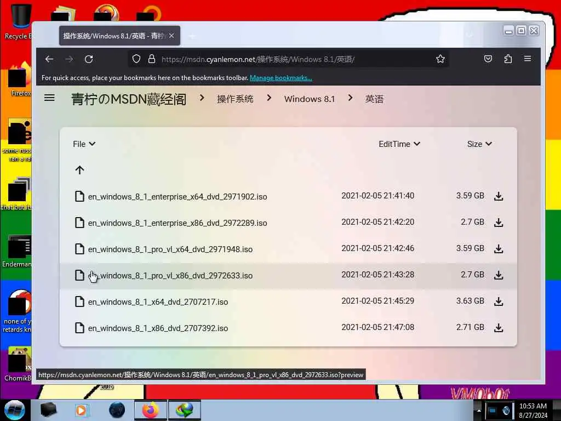Navigate to Windows 8.1 breadcrumb
The width and height of the screenshot is (561, 421).
point(310,99)
